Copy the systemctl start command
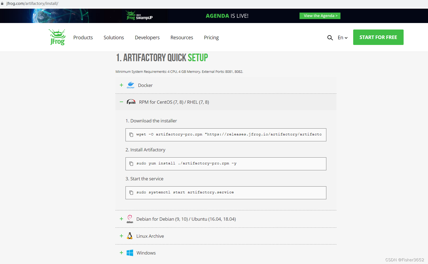428x264 pixels. [131, 193]
